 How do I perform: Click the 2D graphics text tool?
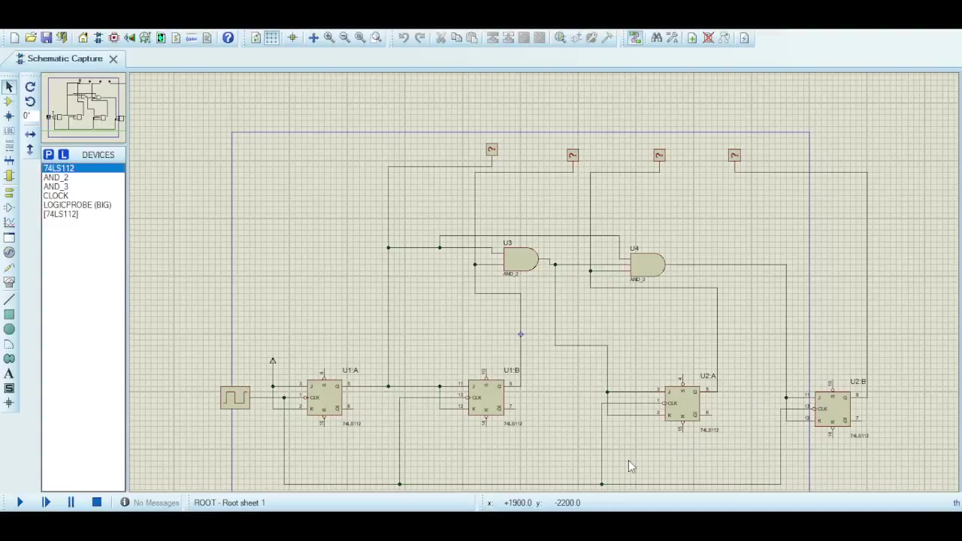(x=9, y=373)
